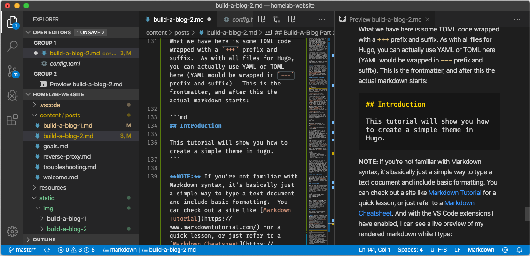Open preview pane More Actions ellipsis

517,19
